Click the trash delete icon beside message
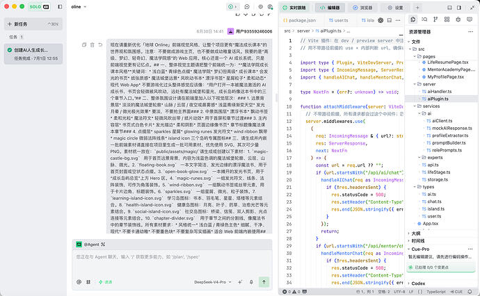Screen dimensions: 480x296 pyautogui.click(x=92, y=44)
